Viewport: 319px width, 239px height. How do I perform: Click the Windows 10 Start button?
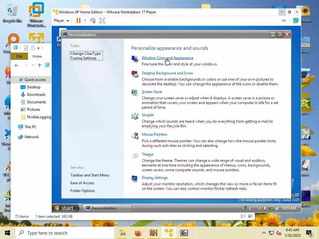[7, 233]
